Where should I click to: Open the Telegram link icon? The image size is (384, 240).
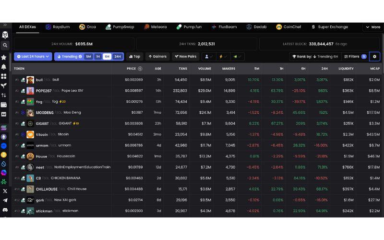click(x=5, y=200)
